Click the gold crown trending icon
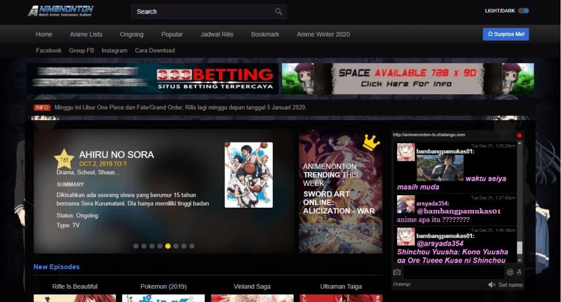The height and width of the screenshot is (302, 561). (371, 143)
